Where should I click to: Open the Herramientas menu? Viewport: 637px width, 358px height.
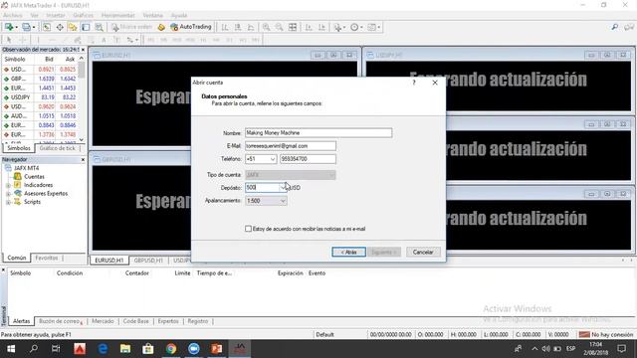click(117, 15)
